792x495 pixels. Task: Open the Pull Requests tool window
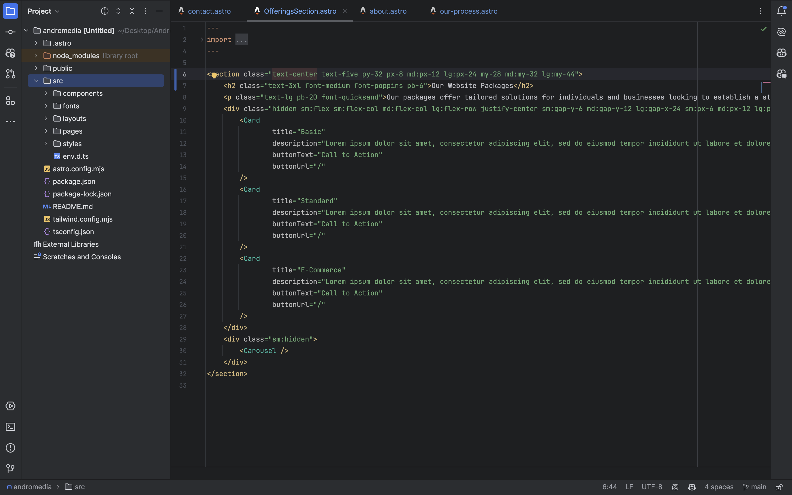tap(10, 74)
